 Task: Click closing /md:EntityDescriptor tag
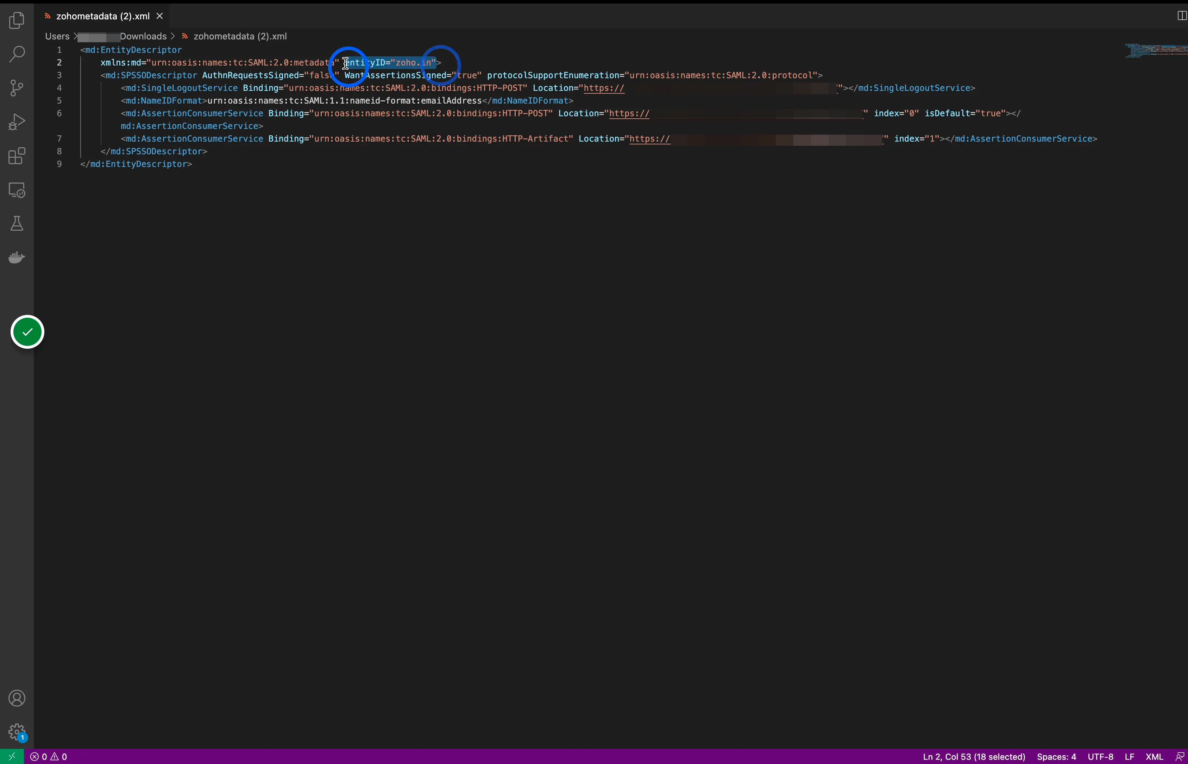click(x=136, y=164)
